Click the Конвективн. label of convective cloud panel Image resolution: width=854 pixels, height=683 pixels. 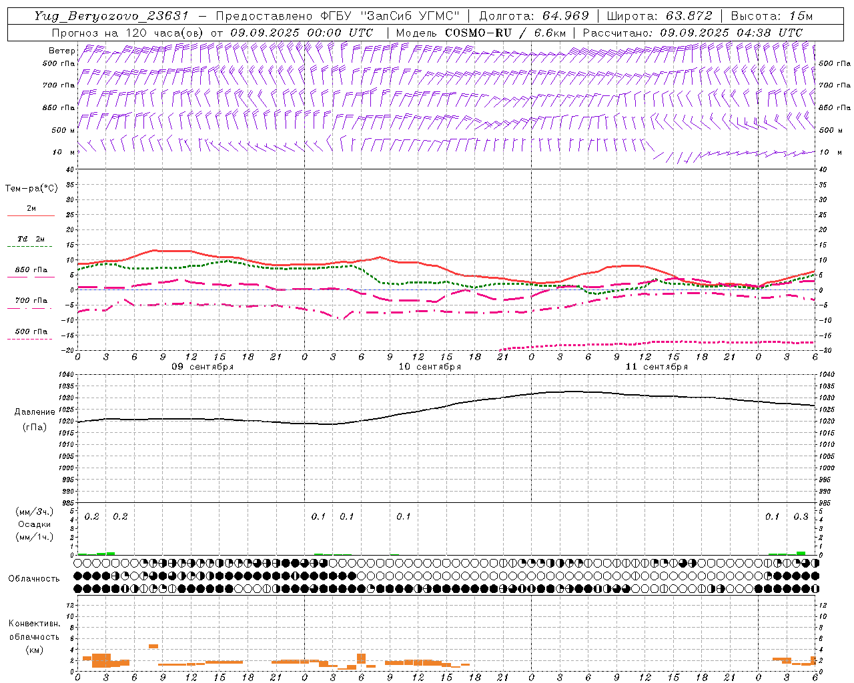[x=35, y=624]
